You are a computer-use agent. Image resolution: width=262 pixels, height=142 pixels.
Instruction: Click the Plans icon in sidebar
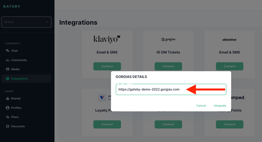[x=8, y=117]
